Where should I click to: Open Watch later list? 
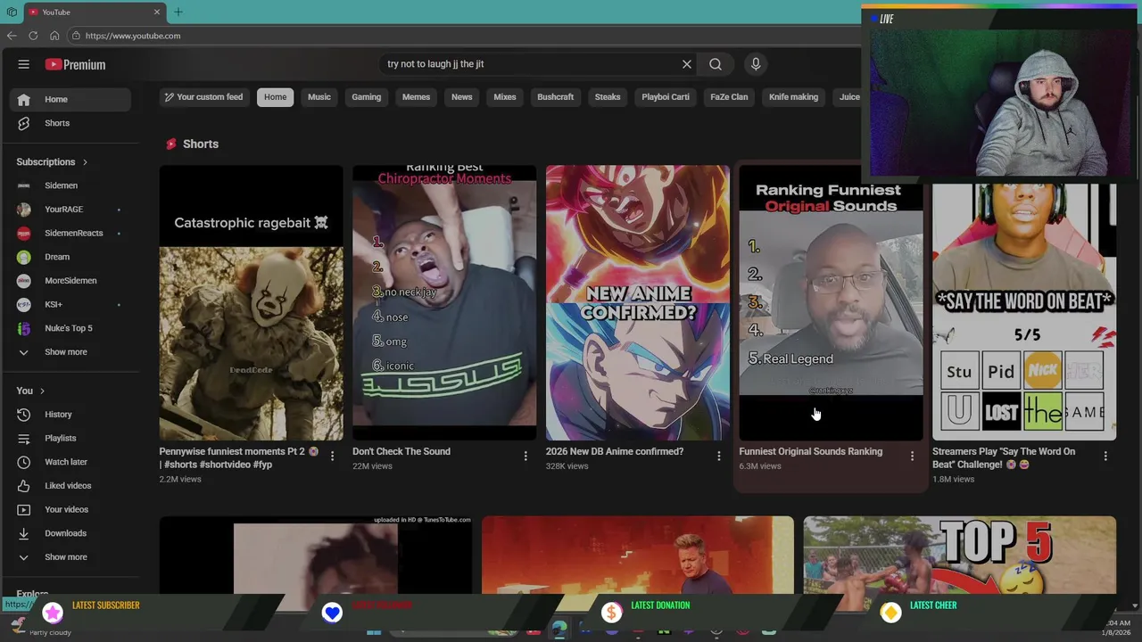70,462
